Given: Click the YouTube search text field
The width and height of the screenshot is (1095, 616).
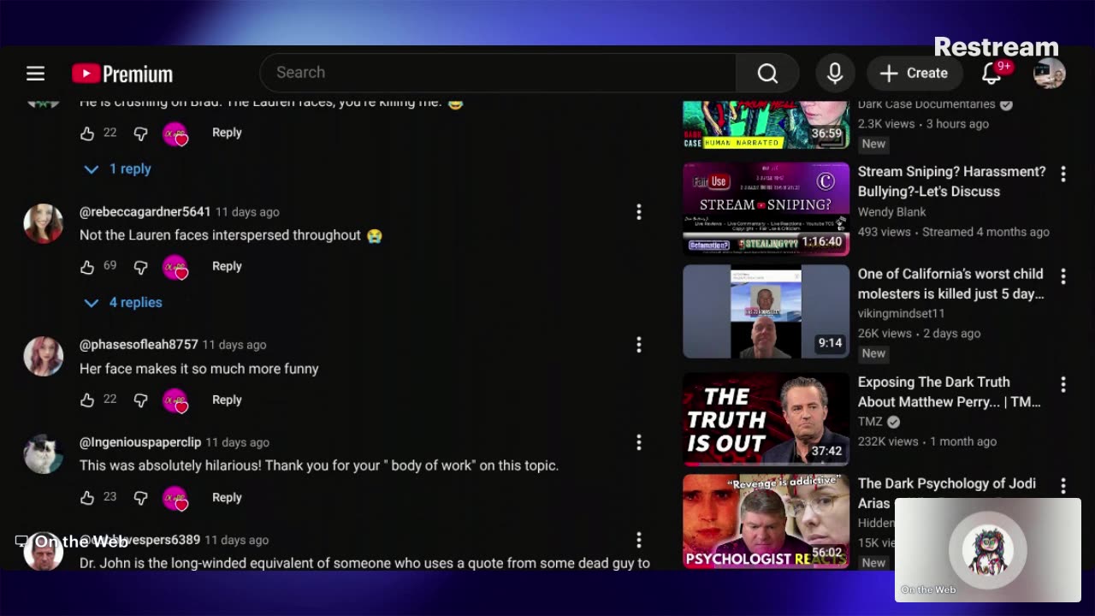Looking at the screenshot, I should pos(497,73).
